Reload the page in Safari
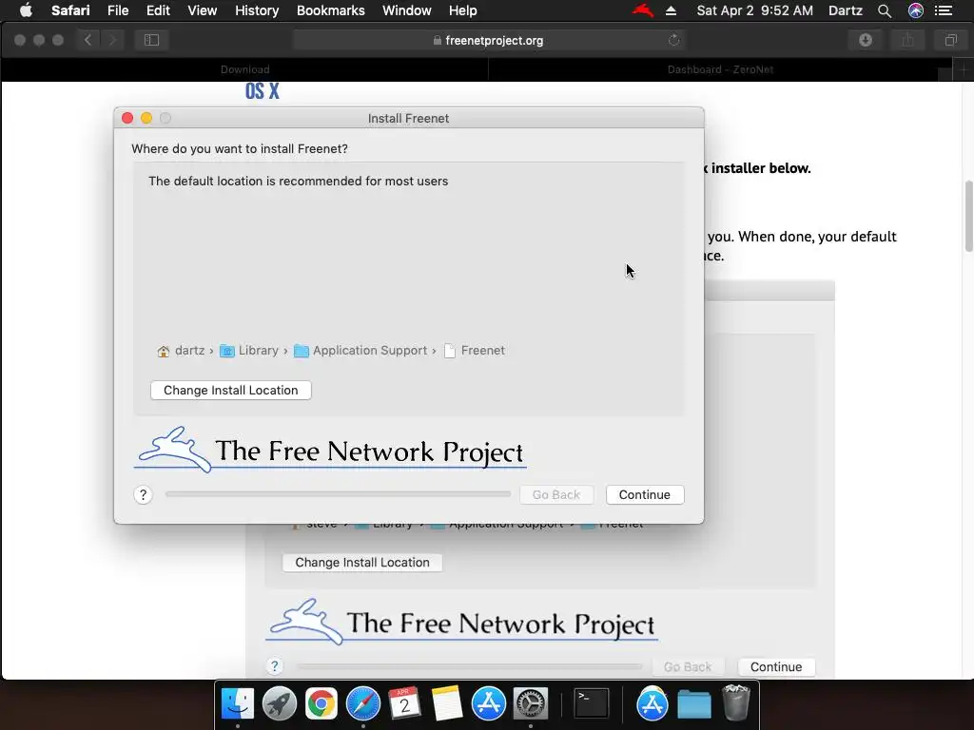The image size is (974, 730). point(674,40)
